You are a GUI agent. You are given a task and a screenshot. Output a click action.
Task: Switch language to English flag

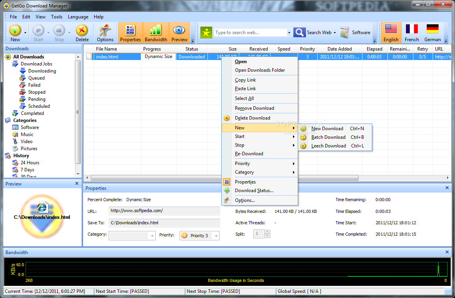click(x=391, y=33)
